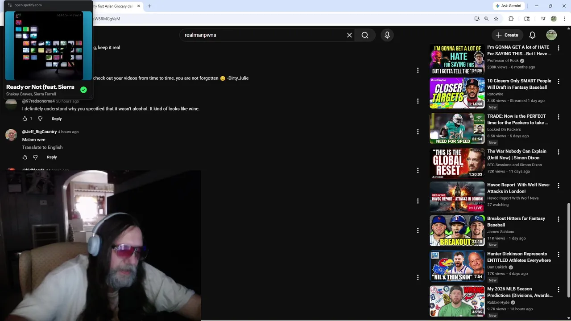
Task: Open 'Breakout Hitters for Fantasy Baseball' title
Action: coord(516,222)
